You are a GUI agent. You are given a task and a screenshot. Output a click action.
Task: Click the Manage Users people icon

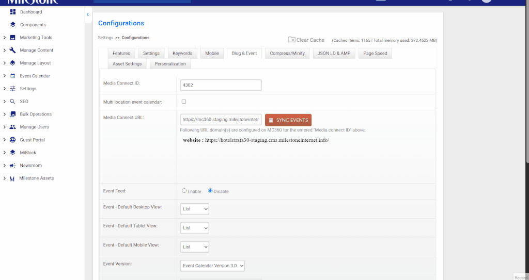pyautogui.click(x=12, y=127)
